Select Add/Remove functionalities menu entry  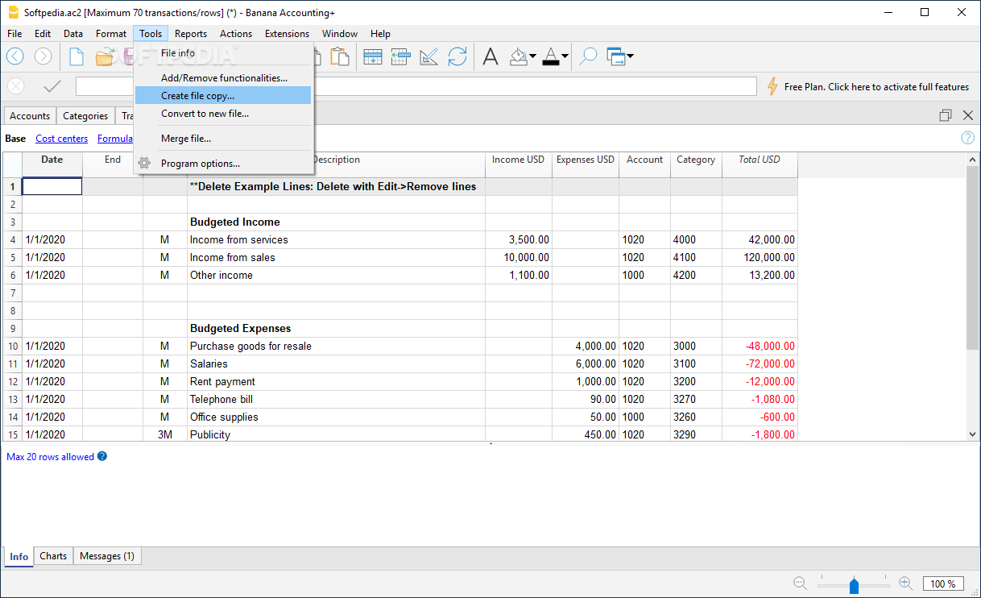224,78
